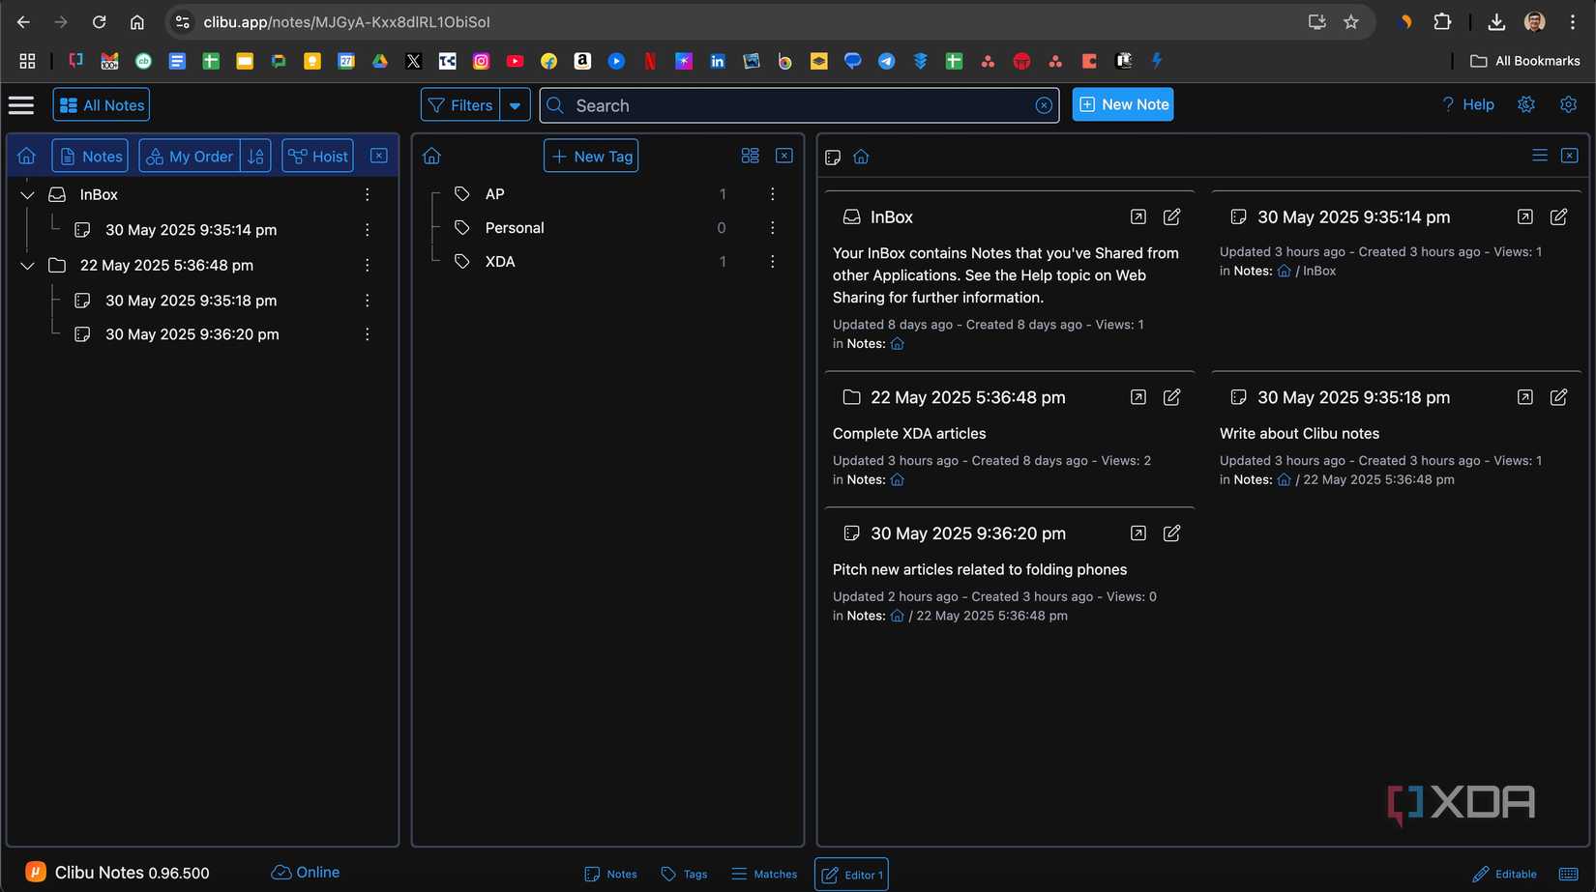This screenshot has height=892, width=1596.
Task: Collapse the InBox tree node
Action: tap(27, 195)
